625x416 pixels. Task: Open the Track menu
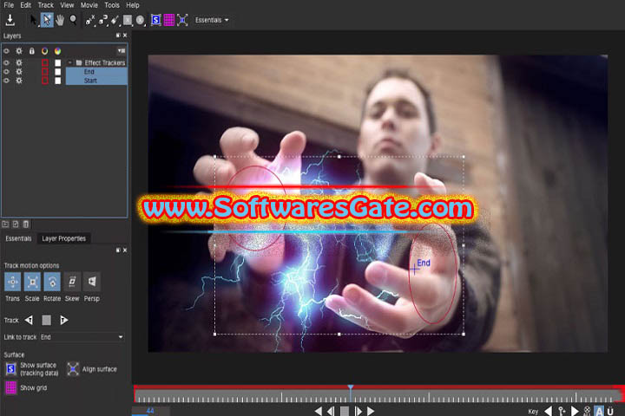45,5
